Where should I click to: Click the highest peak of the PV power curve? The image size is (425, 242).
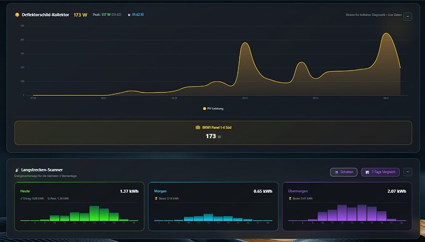point(386,33)
